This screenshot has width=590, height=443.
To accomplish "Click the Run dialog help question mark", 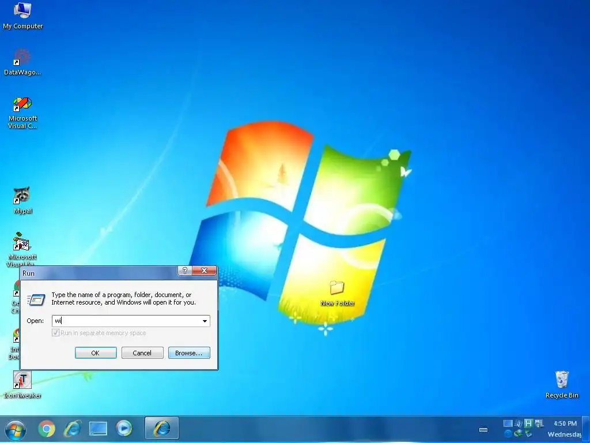I will click(x=185, y=271).
